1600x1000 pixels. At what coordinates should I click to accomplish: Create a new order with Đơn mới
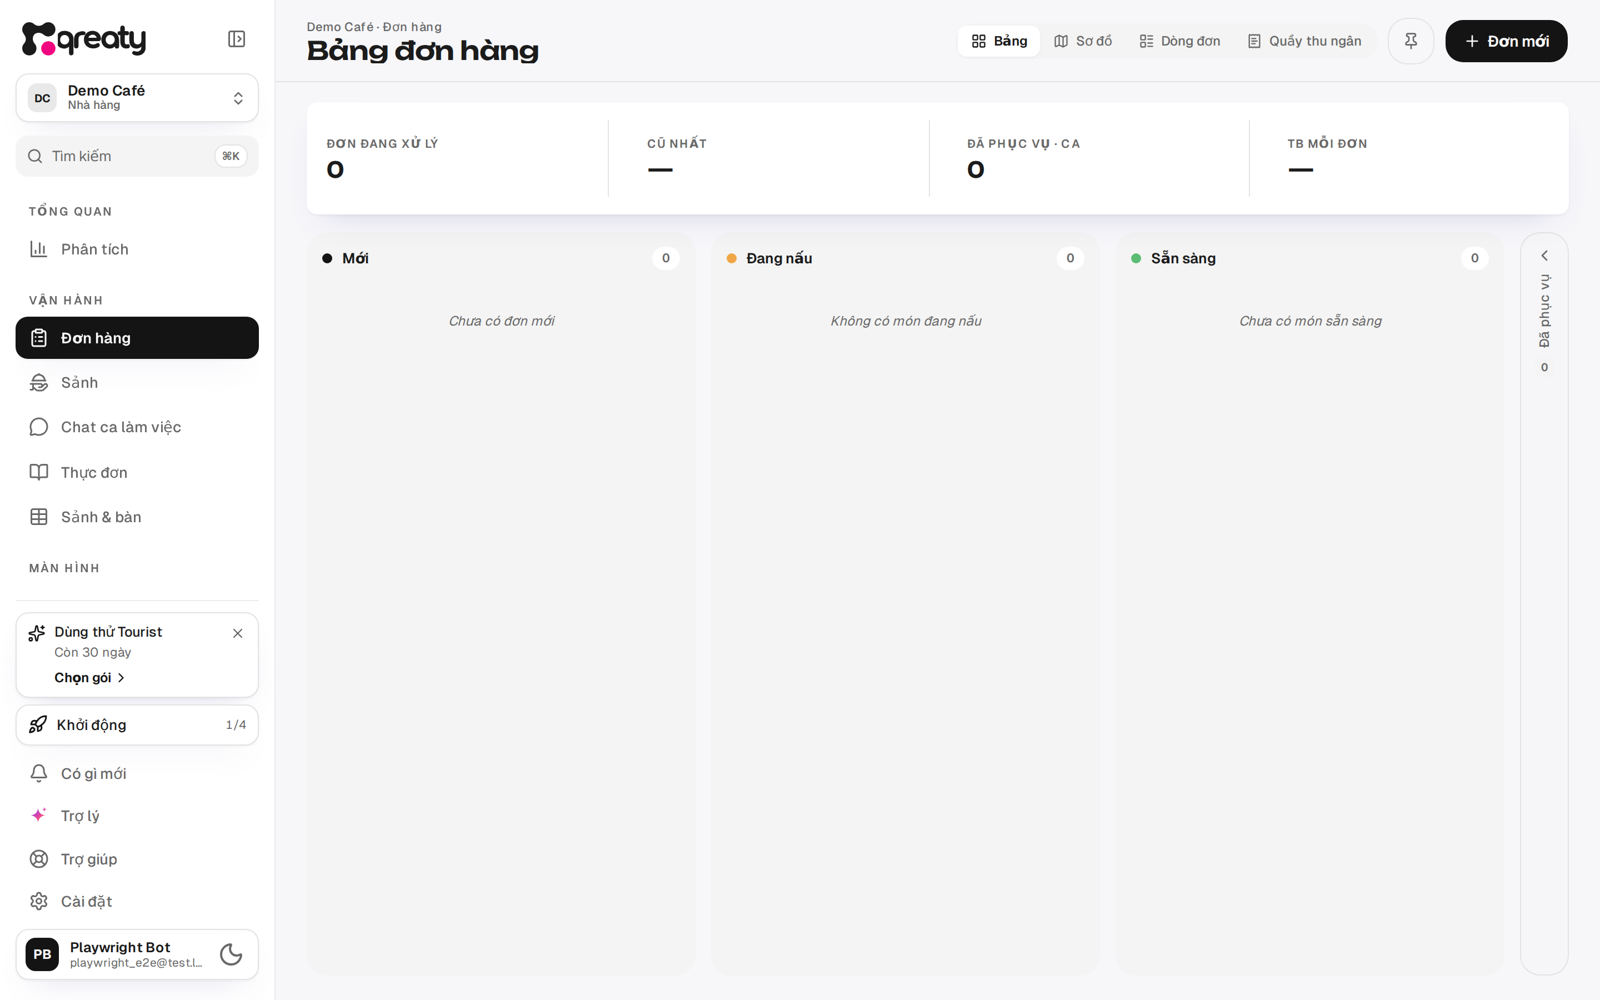point(1506,41)
